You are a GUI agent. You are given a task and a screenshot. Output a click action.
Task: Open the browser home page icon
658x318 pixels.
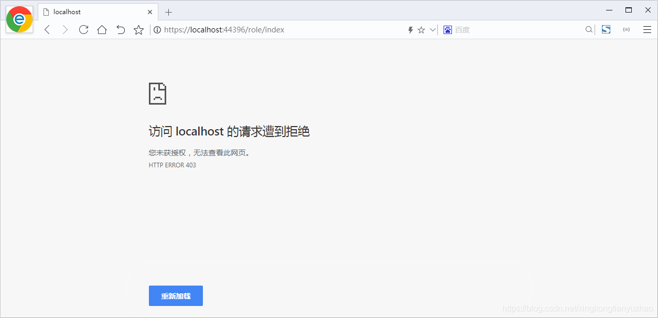click(102, 30)
